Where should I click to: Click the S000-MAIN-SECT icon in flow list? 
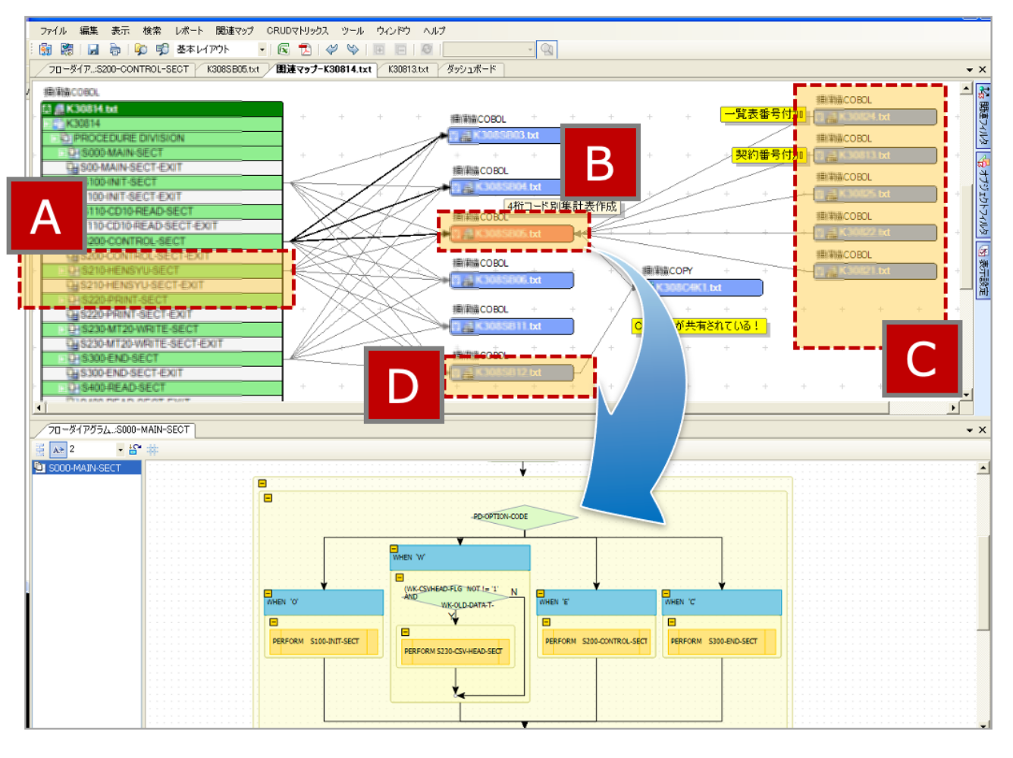coord(39,468)
